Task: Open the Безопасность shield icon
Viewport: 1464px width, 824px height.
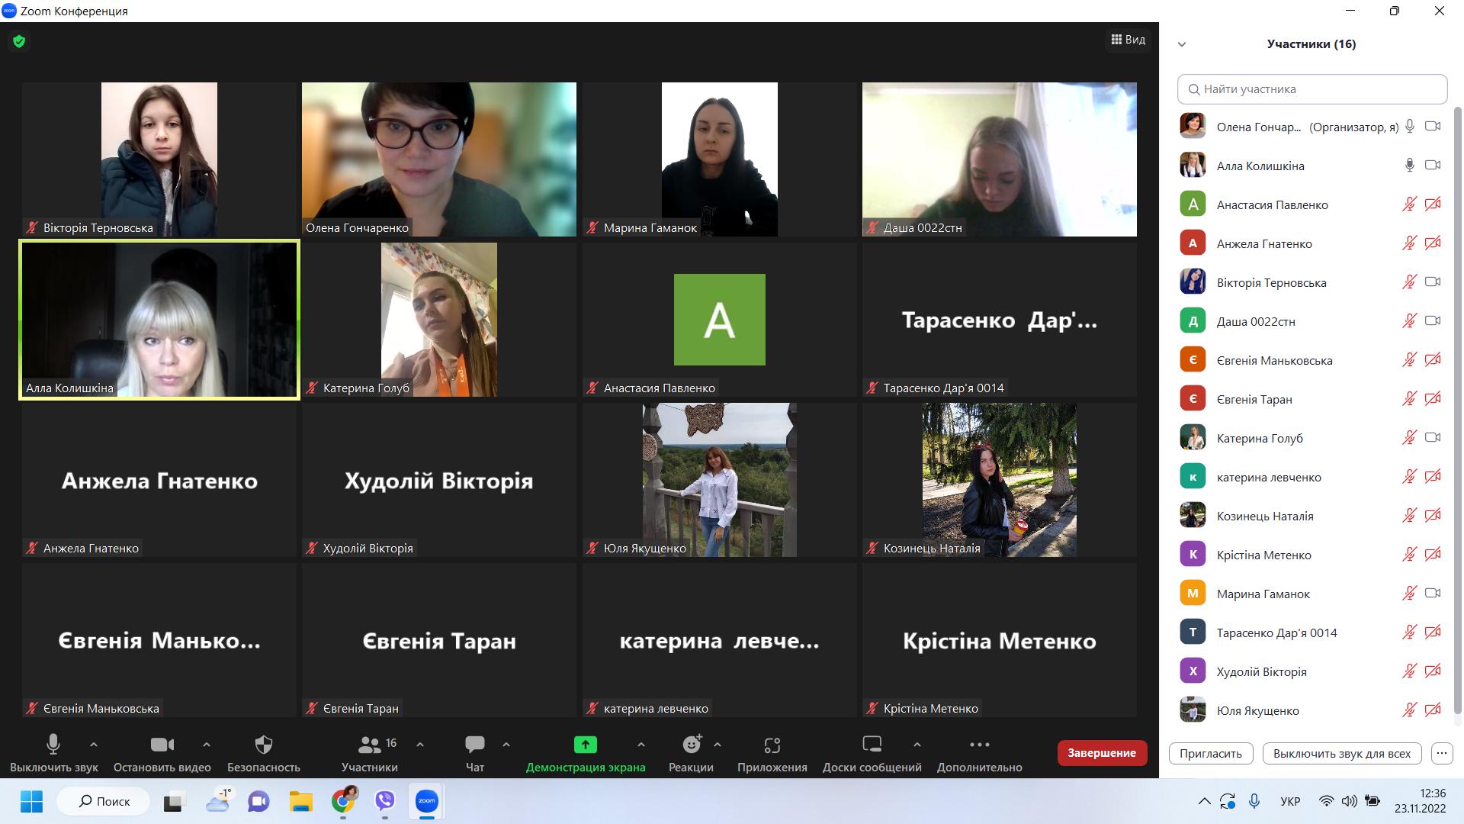Action: pyautogui.click(x=263, y=745)
